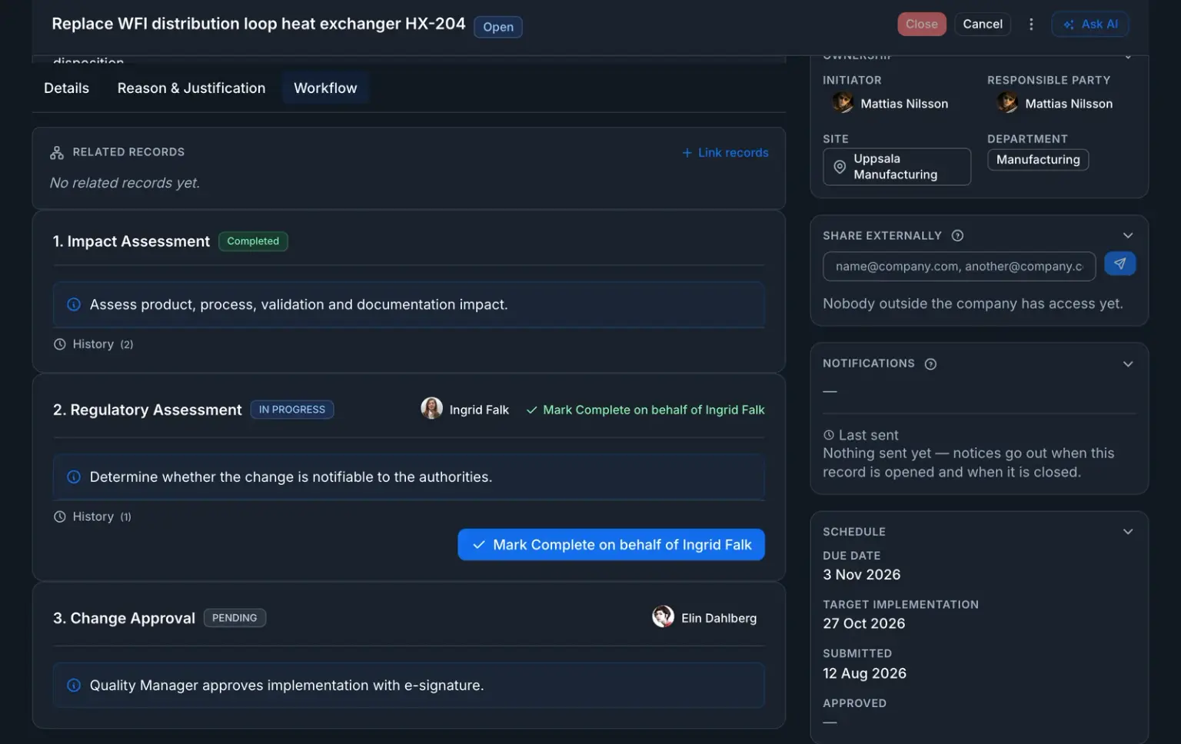Click Ingrid Falk's avatar

(x=431, y=408)
